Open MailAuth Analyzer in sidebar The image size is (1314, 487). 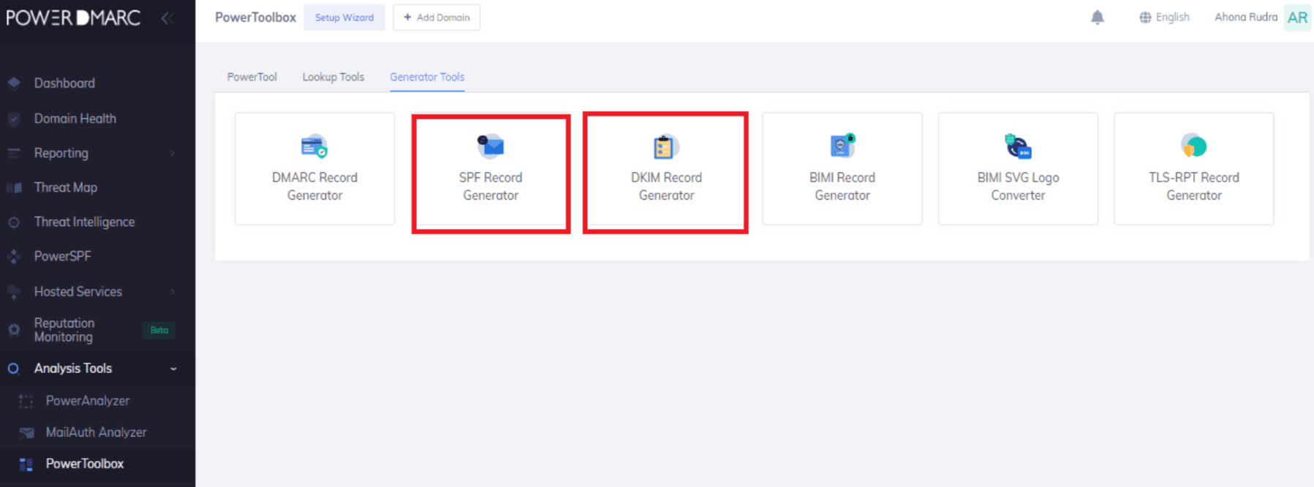click(x=96, y=432)
